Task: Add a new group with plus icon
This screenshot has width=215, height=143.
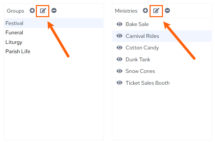Action: click(x=32, y=11)
